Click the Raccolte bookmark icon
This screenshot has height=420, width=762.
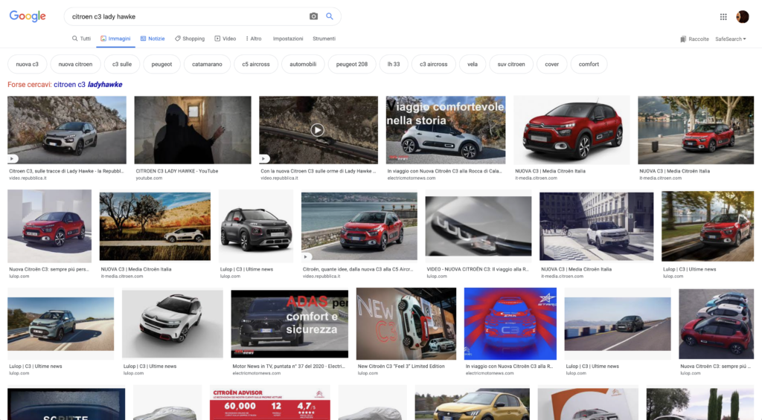pyautogui.click(x=683, y=39)
